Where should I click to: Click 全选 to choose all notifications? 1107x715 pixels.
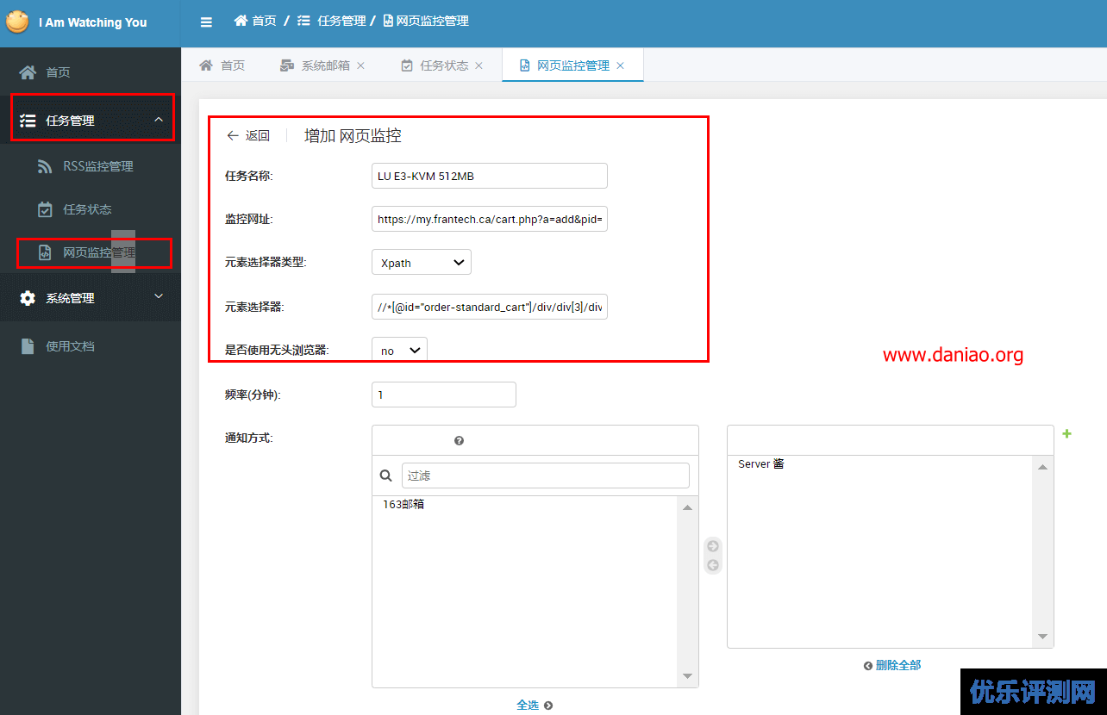pyautogui.click(x=528, y=705)
